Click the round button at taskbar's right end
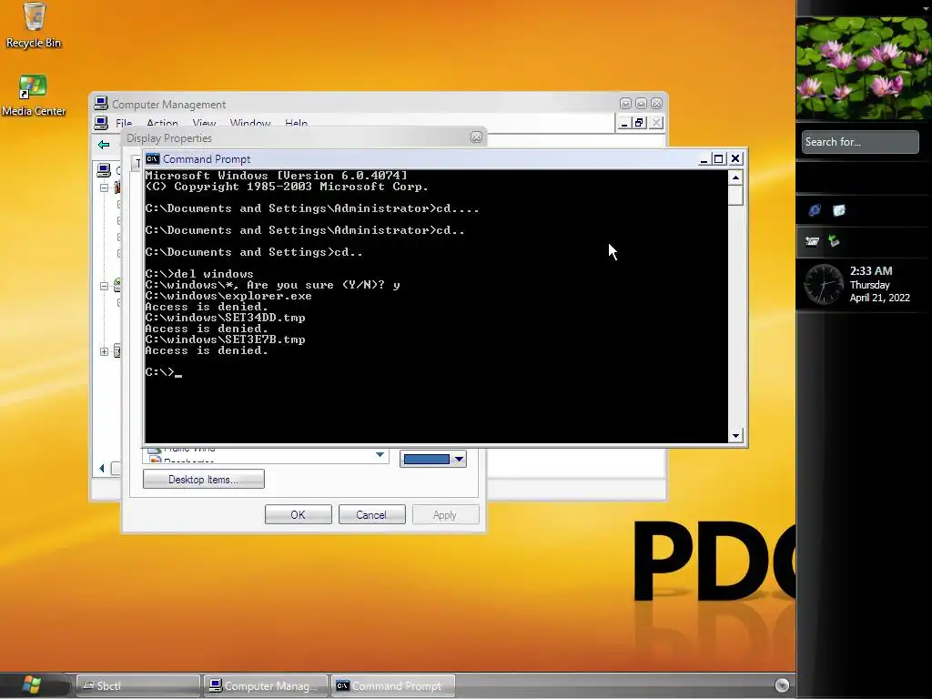The width and height of the screenshot is (932, 699). [x=782, y=684]
